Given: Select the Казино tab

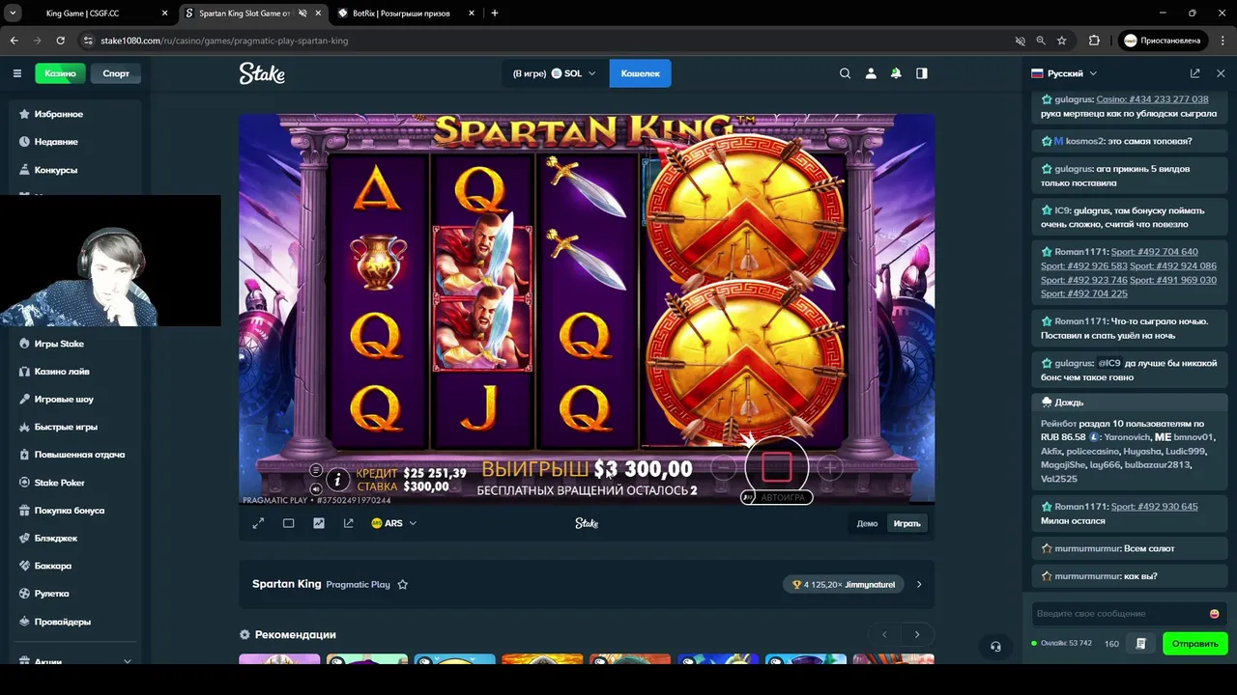Looking at the screenshot, I should coord(60,73).
